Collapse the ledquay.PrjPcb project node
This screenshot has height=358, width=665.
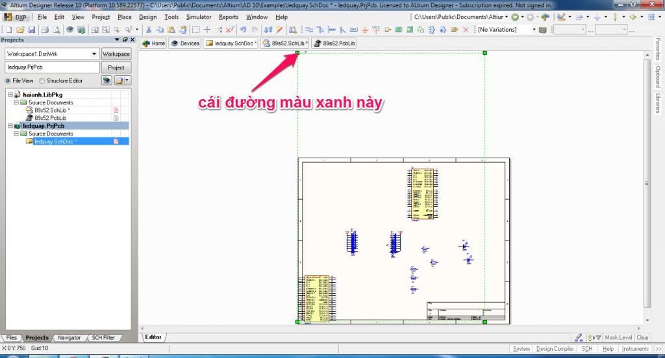(10, 126)
